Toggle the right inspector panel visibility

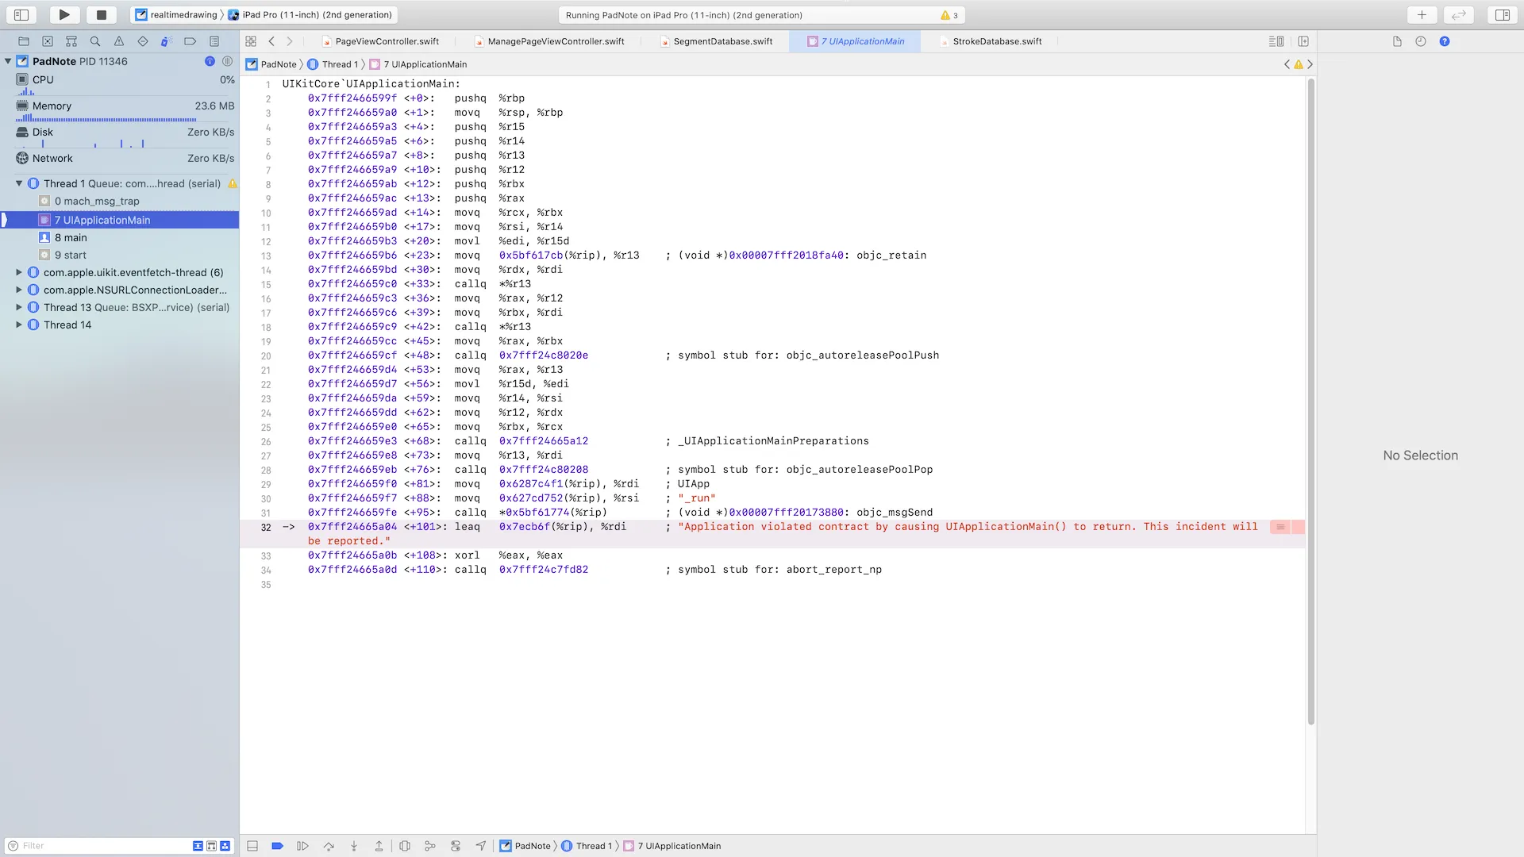pyautogui.click(x=1502, y=15)
